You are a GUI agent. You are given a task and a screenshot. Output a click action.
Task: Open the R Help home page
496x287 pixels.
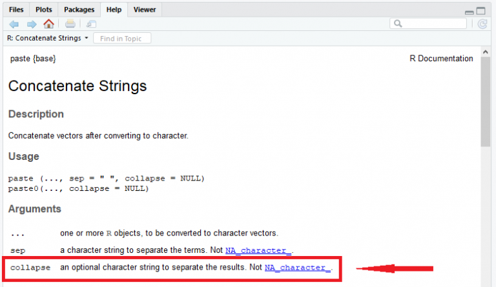(x=48, y=24)
